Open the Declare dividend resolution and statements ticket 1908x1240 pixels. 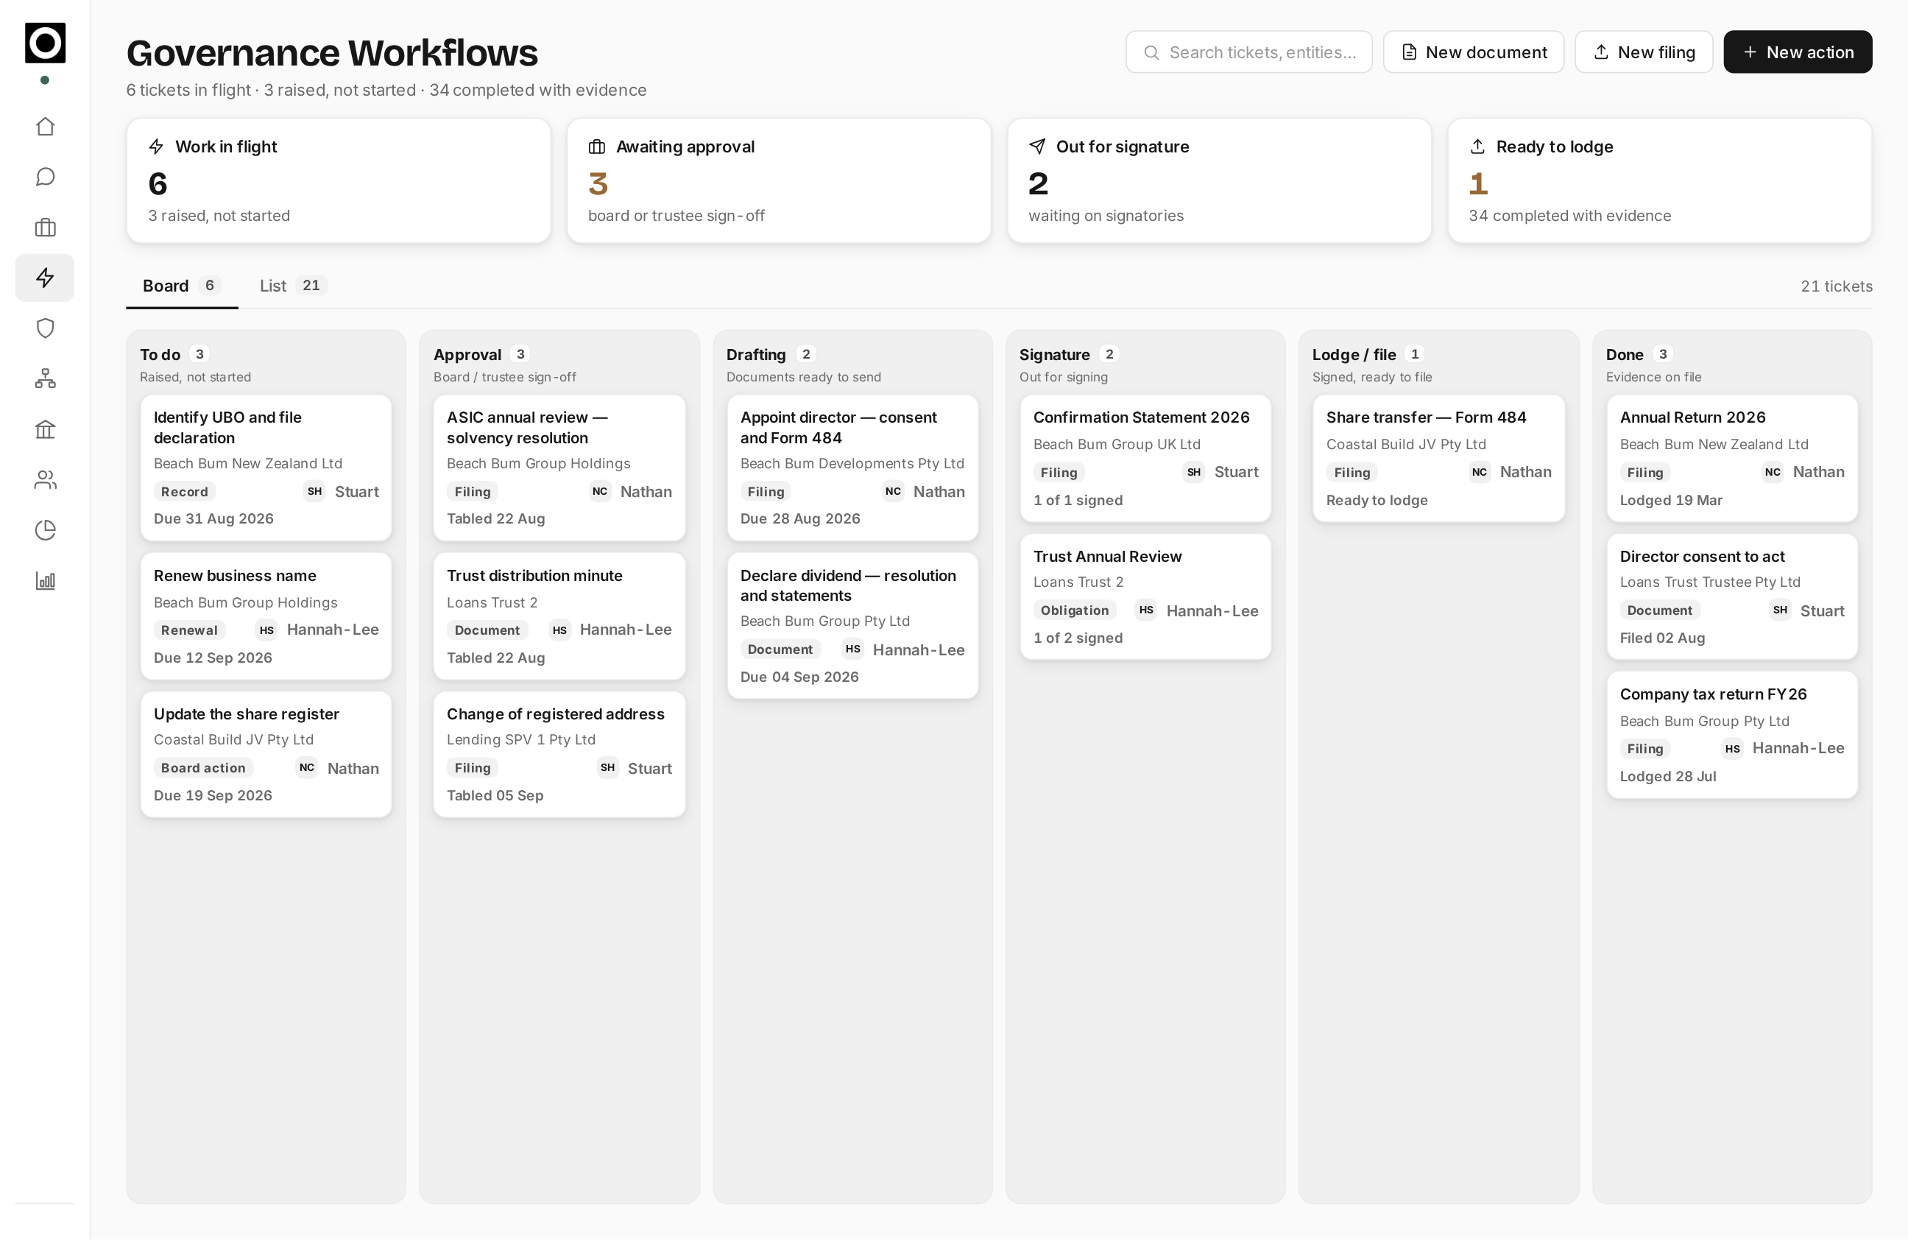point(853,626)
